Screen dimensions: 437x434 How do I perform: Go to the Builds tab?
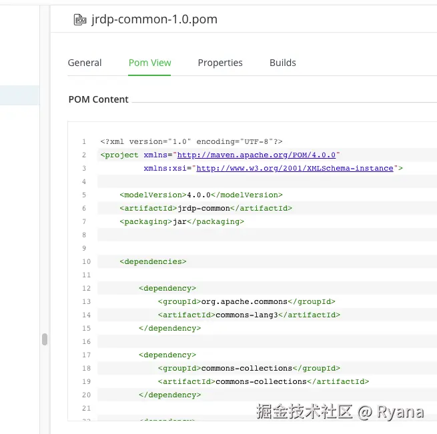[282, 63]
